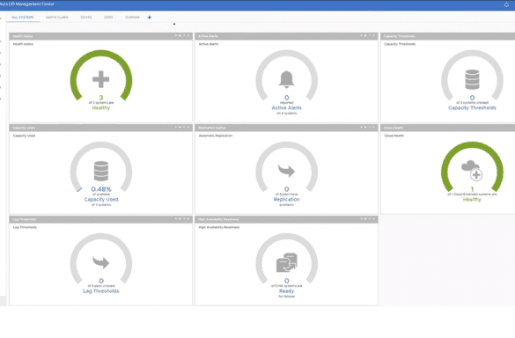Click the grey Capacity Used gauge arc
This screenshot has height=338, width=515.
[x=101, y=145]
